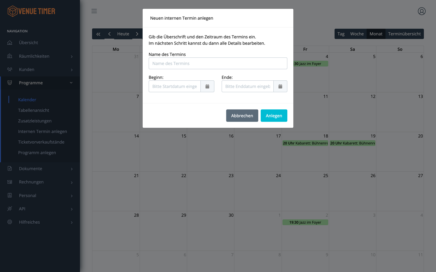
Task: Switch to the Woche view
Action: [357, 34]
